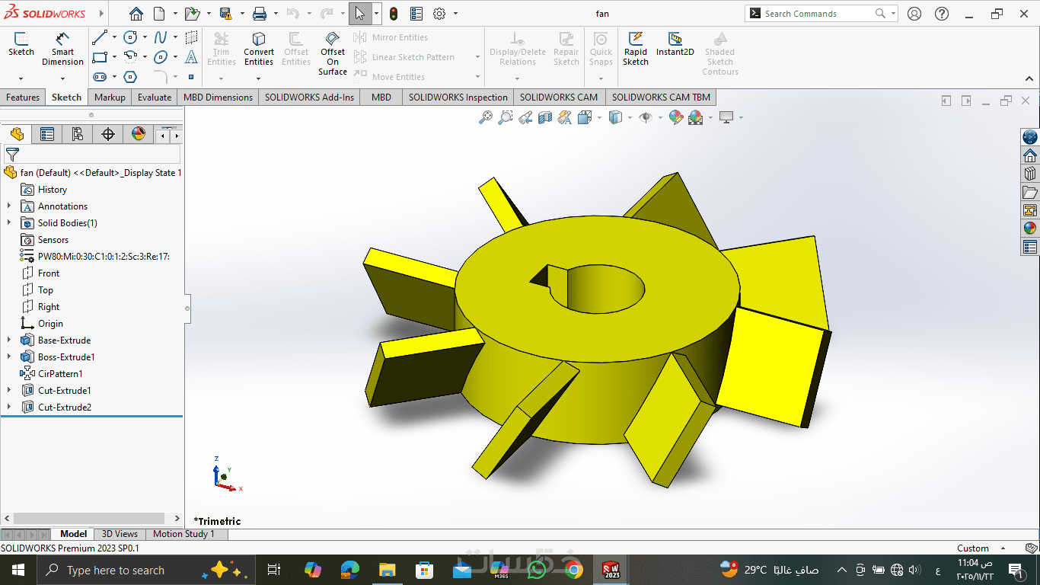Select the Polygon sketch tool
This screenshot has width=1040, height=585.
pos(130,77)
